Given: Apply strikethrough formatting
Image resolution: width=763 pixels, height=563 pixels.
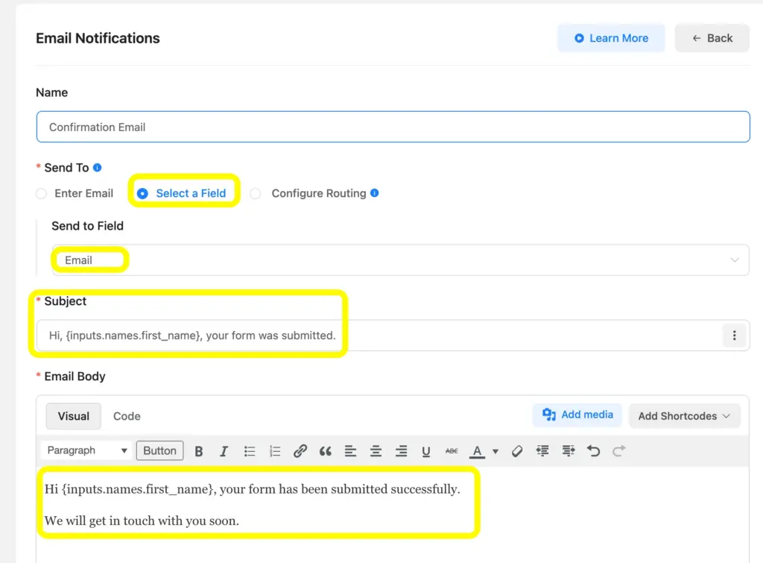Looking at the screenshot, I should (451, 450).
